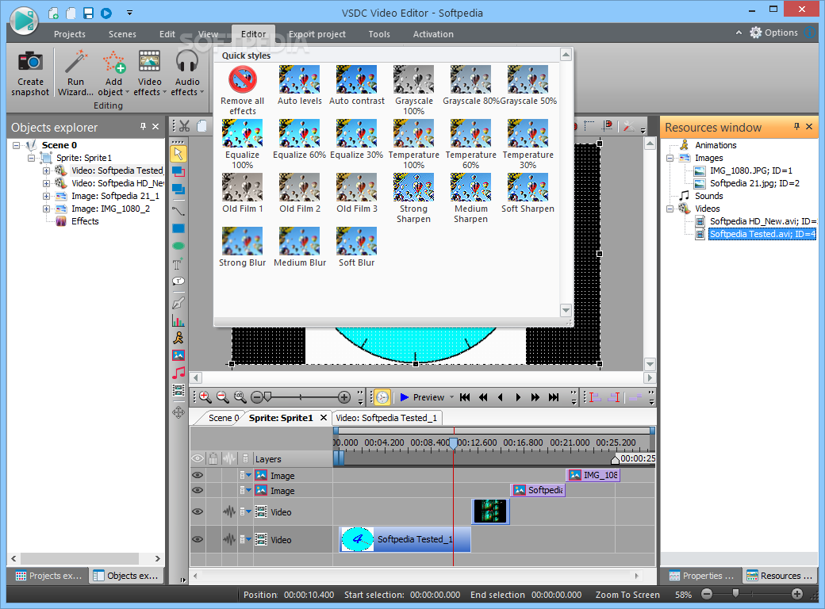825x609 pixels.
Task: Select the green ellipse shape tool
Action: [x=178, y=246]
